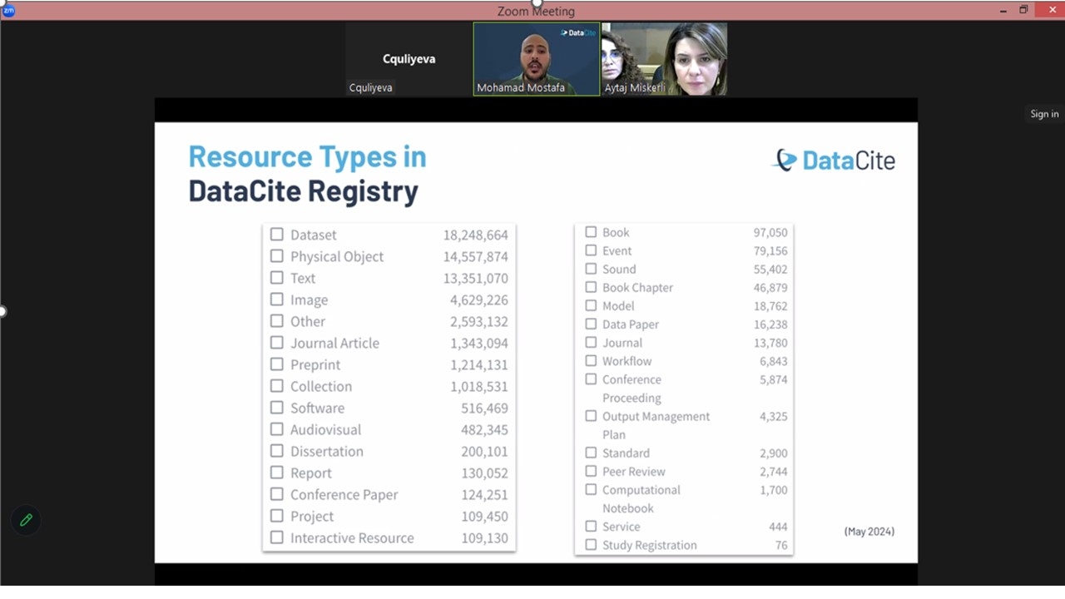Viewport: 1065px width, 599px height.
Task: Tick the Collection checkbox
Action: pyautogui.click(x=276, y=386)
